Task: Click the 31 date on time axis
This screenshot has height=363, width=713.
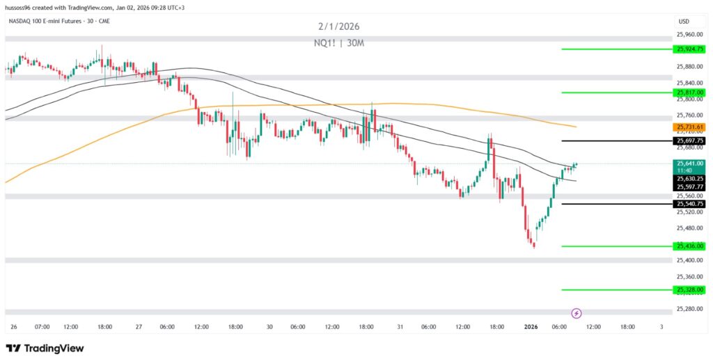Action: pyautogui.click(x=398, y=327)
